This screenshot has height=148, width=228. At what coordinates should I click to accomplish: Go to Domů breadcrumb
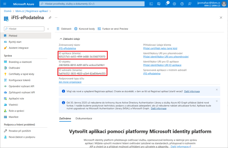[8, 11]
